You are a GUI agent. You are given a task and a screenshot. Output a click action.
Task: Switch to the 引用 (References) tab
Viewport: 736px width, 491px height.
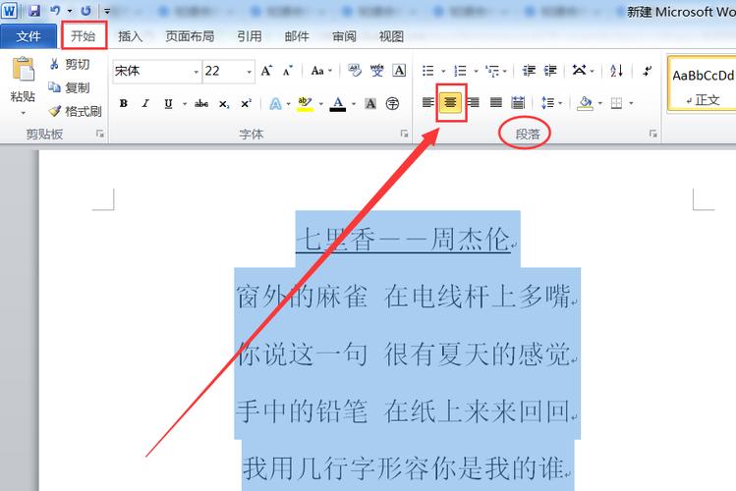250,36
